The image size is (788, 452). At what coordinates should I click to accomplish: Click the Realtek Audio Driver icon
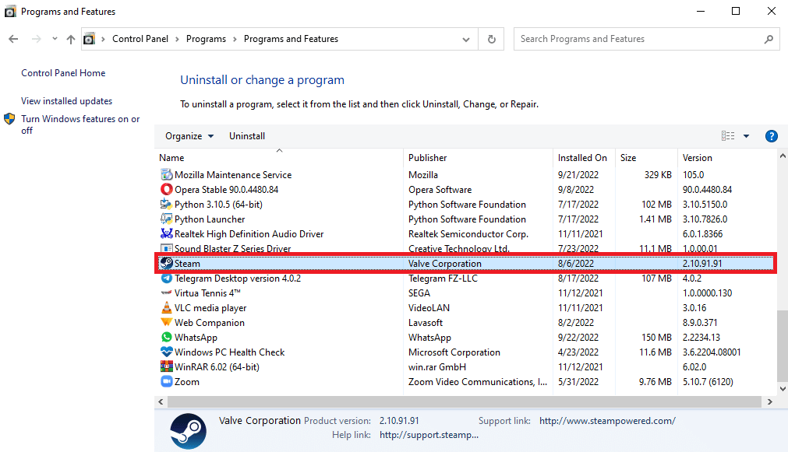point(166,233)
